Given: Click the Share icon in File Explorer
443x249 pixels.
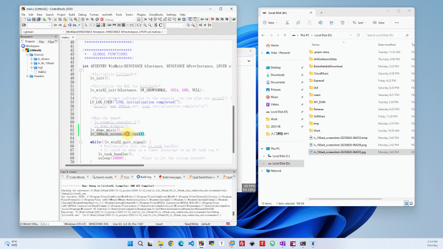Looking at the screenshot, I should tap(331, 23).
